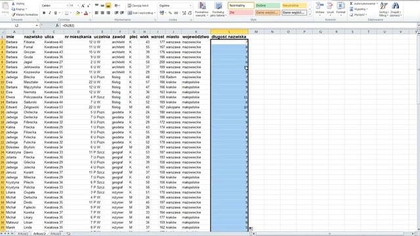
Task: Click the large Wklej paste icon
Action: pos(5,7)
